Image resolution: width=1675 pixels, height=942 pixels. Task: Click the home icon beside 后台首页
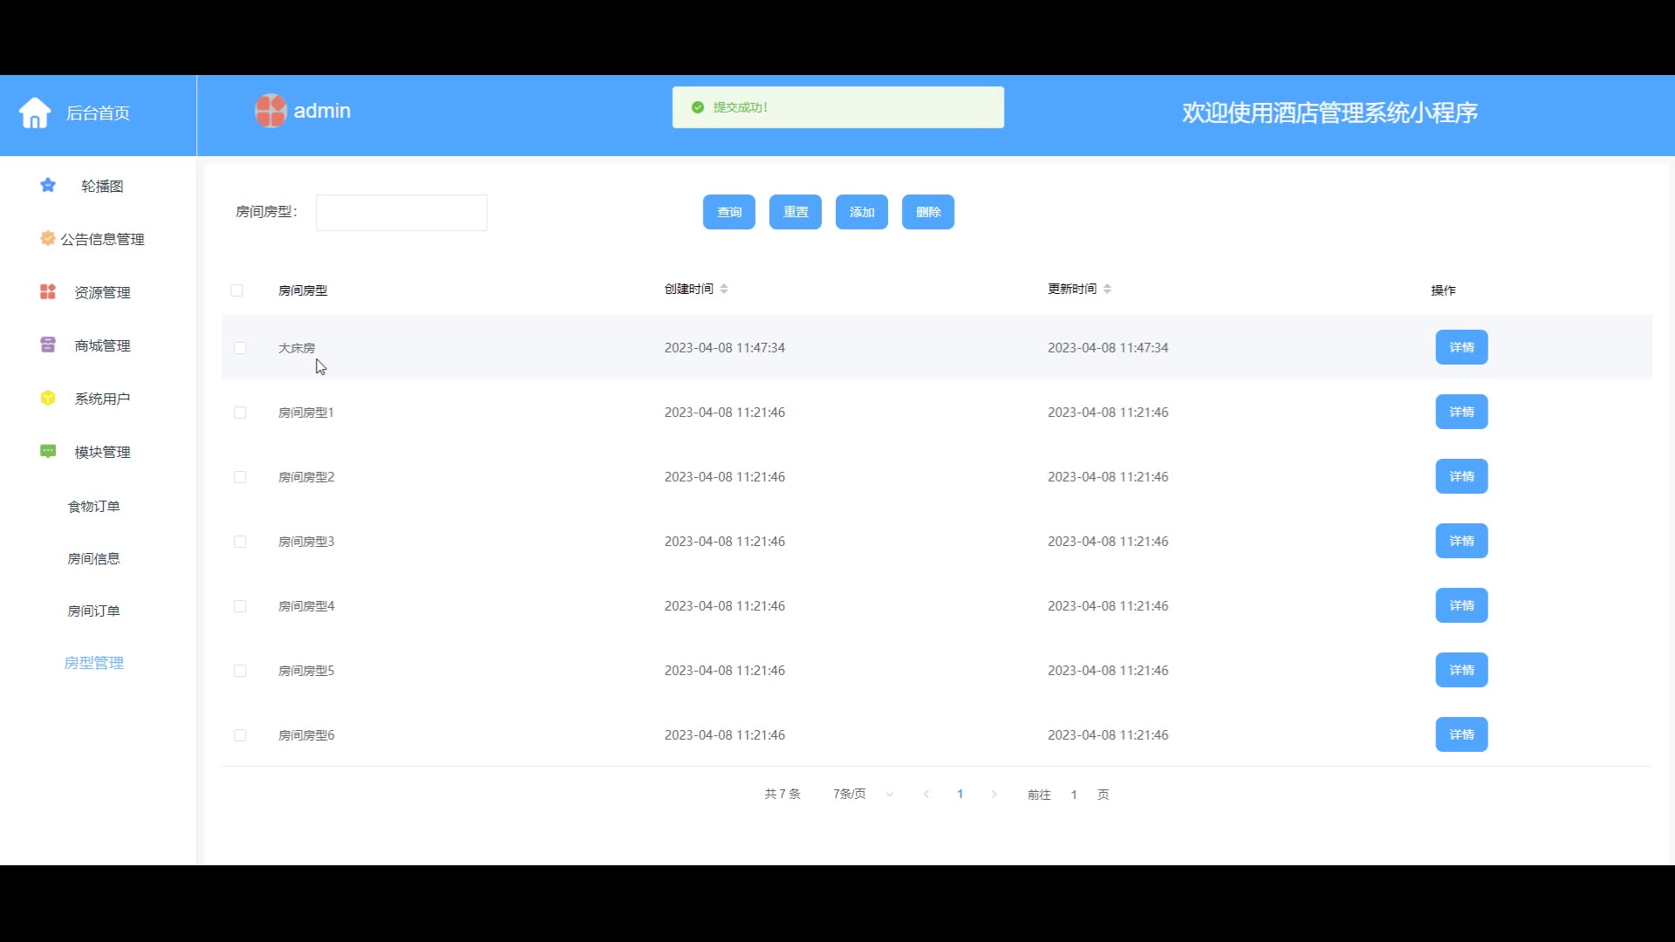pyautogui.click(x=35, y=113)
